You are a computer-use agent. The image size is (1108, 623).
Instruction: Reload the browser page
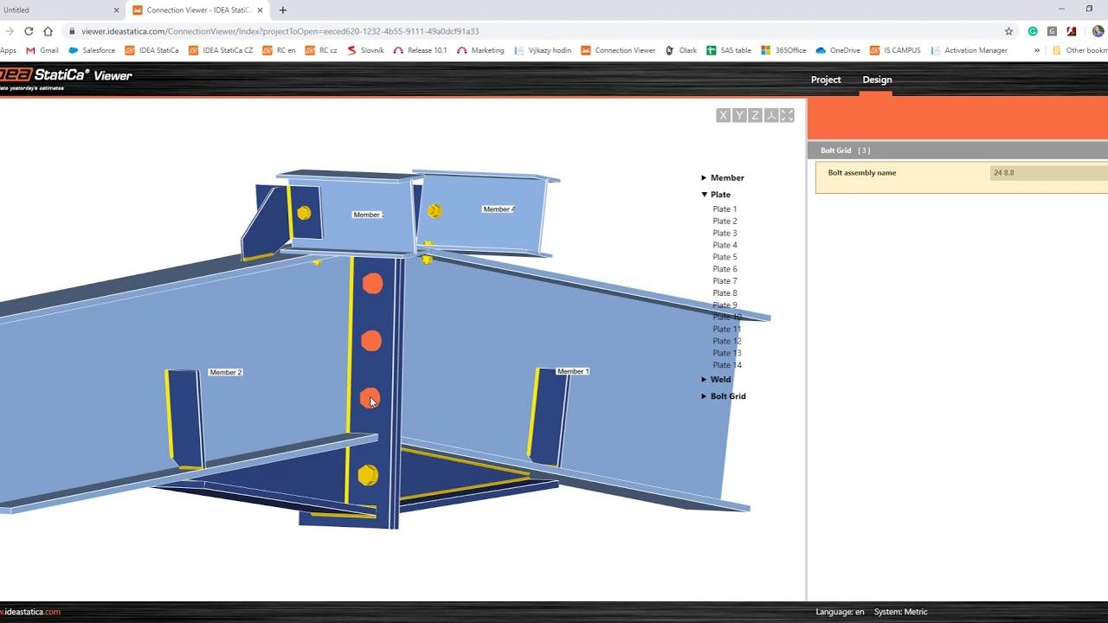(29, 31)
